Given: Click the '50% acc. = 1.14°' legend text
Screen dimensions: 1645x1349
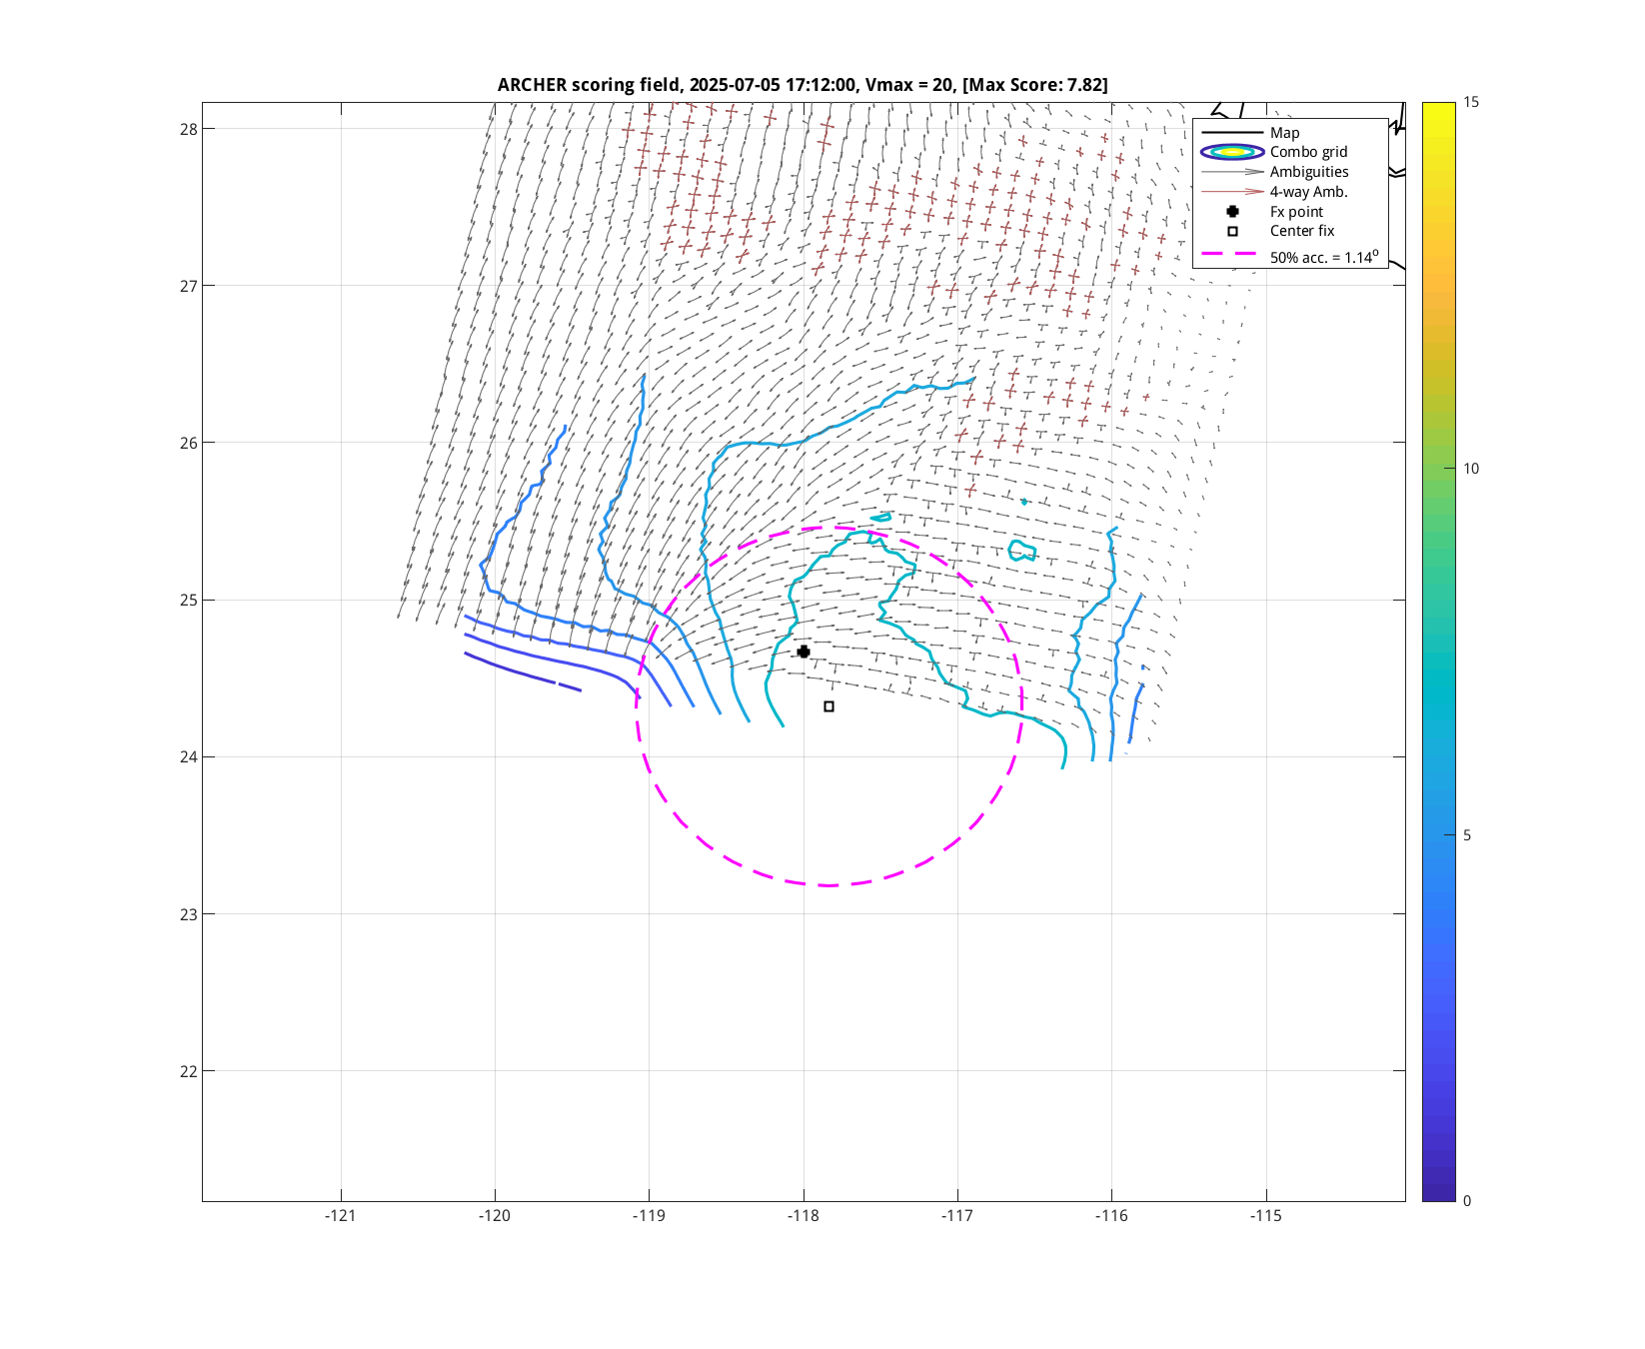Looking at the screenshot, I should pos(1323,257).
